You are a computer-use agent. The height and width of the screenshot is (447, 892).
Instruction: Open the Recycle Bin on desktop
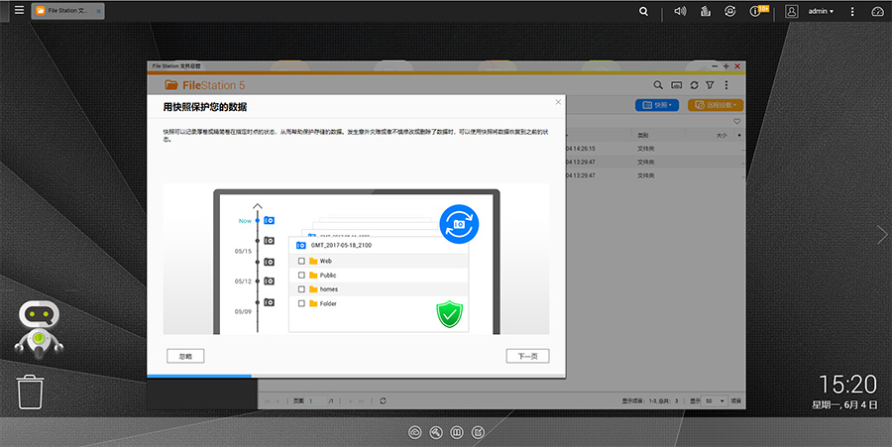30,391
